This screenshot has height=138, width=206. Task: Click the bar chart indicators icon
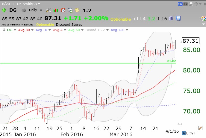(x=56, y=10)
